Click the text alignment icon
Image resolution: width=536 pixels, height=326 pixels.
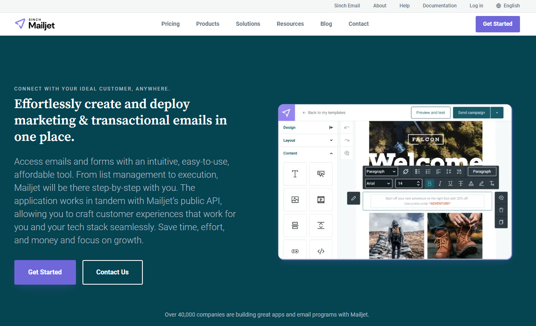click(438, 172)
